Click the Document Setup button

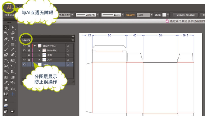(x=185, y=15)
